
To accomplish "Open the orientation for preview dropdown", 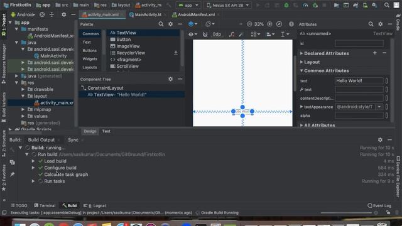I will coord(210,24).
